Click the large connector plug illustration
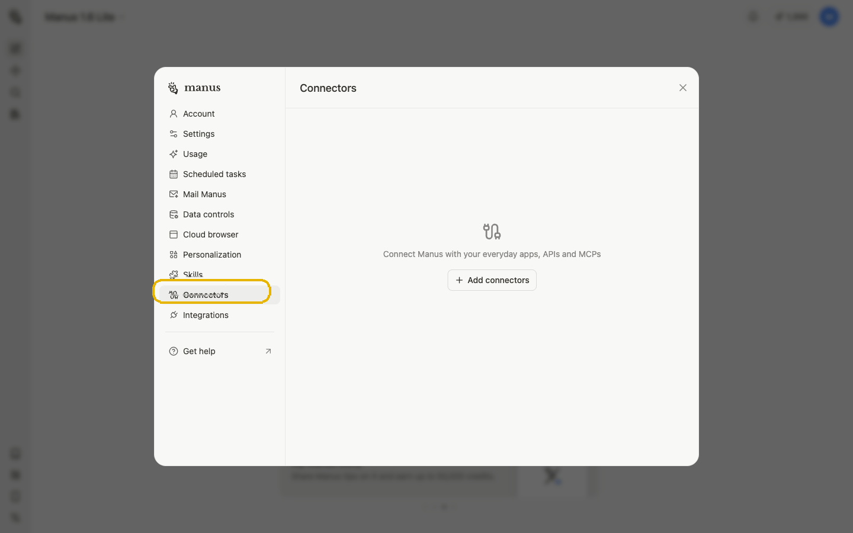This screenshot has width=853, height=533. tap(492, 231)
